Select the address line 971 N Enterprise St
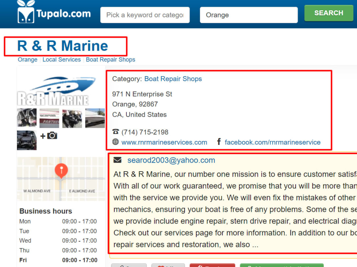The width and height of the screenshot is (357, 267). point(142,94)
